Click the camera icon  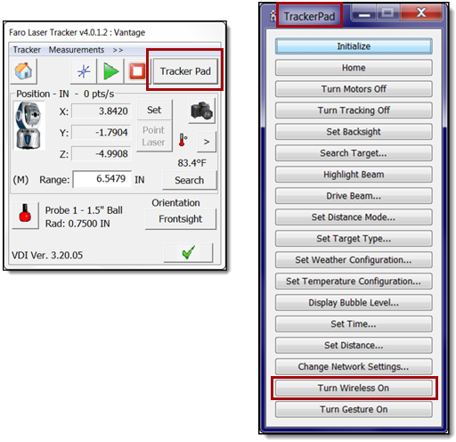click(202, 111)
